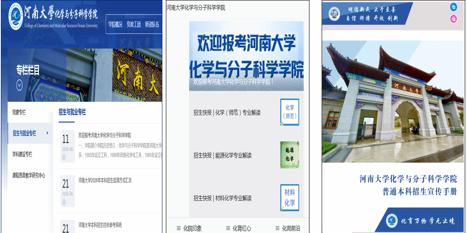Select 招生与就业专栏 in the sidebar
This screenshot has width=467, height=233.
pos(24,133)
